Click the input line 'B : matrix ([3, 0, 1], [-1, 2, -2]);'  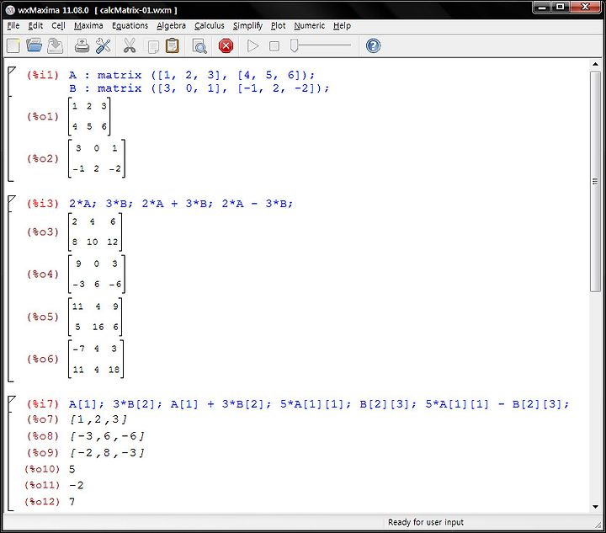coord(199,88)
